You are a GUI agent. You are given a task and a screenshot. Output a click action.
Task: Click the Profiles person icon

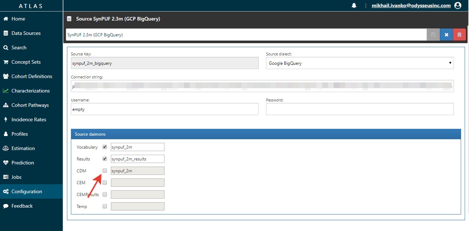point(6,134)
